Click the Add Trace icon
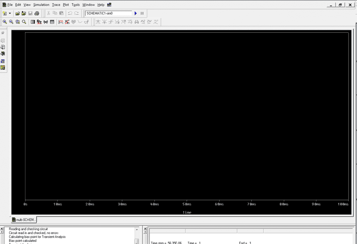 (x=61, y=22)
